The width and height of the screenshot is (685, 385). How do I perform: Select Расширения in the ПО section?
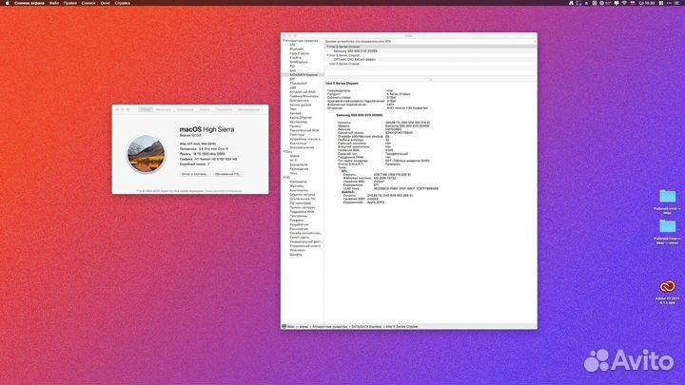click(299, 229)
